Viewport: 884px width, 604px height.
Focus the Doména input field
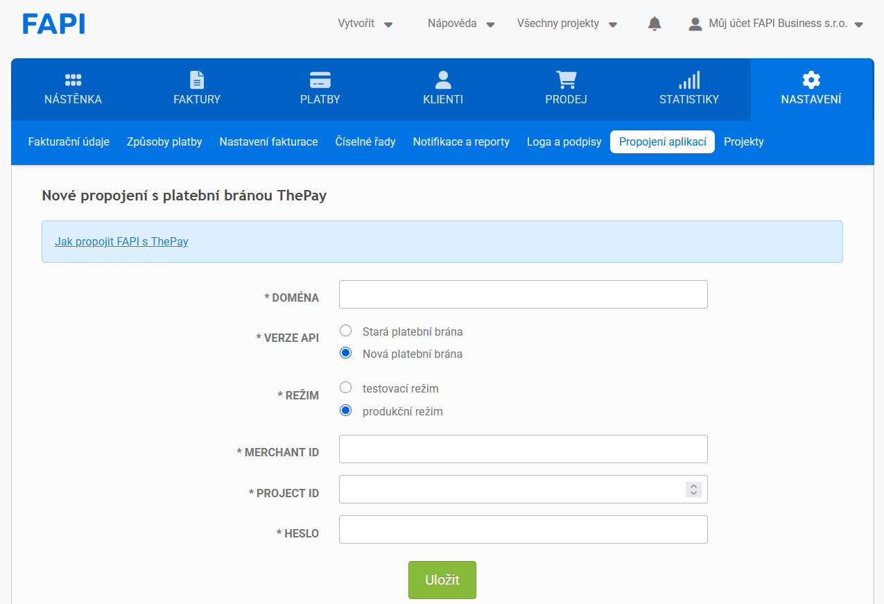(x=523, y=294)
